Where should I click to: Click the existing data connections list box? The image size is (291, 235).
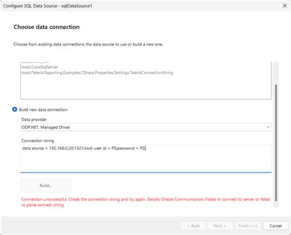click(x=146, y=80)
